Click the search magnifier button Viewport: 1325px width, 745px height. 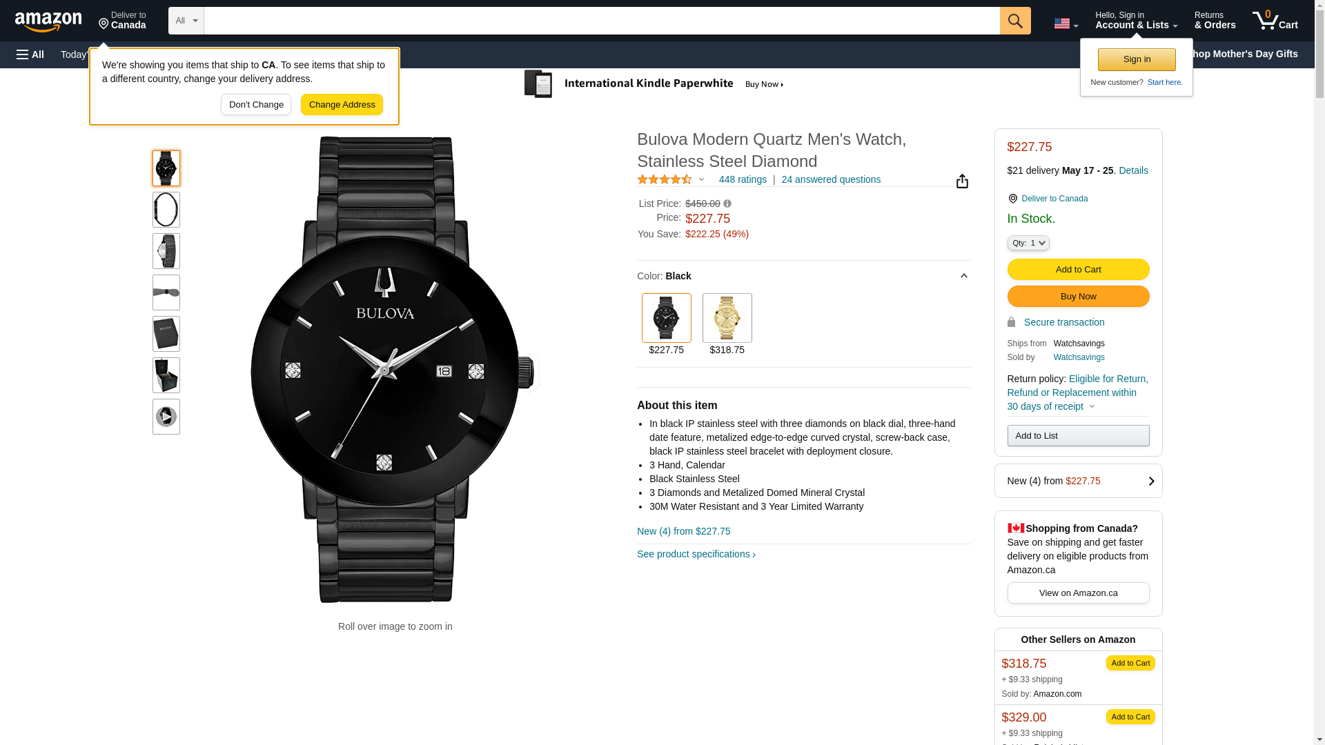click(x=1015, y=21)
